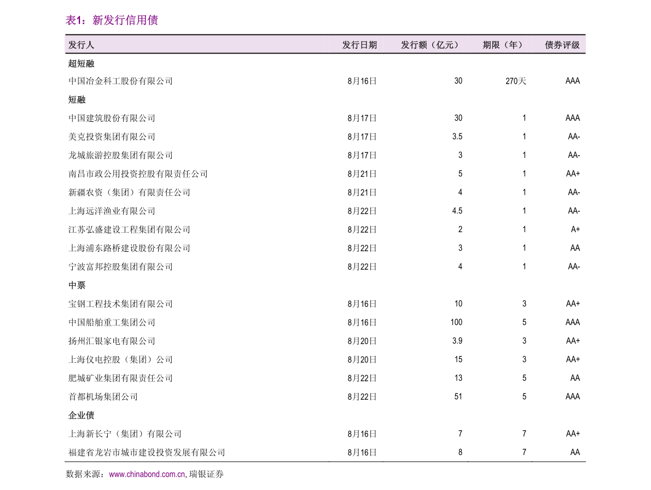Select issuer 上海新长宁（集团）有限公司

[125, 434]
